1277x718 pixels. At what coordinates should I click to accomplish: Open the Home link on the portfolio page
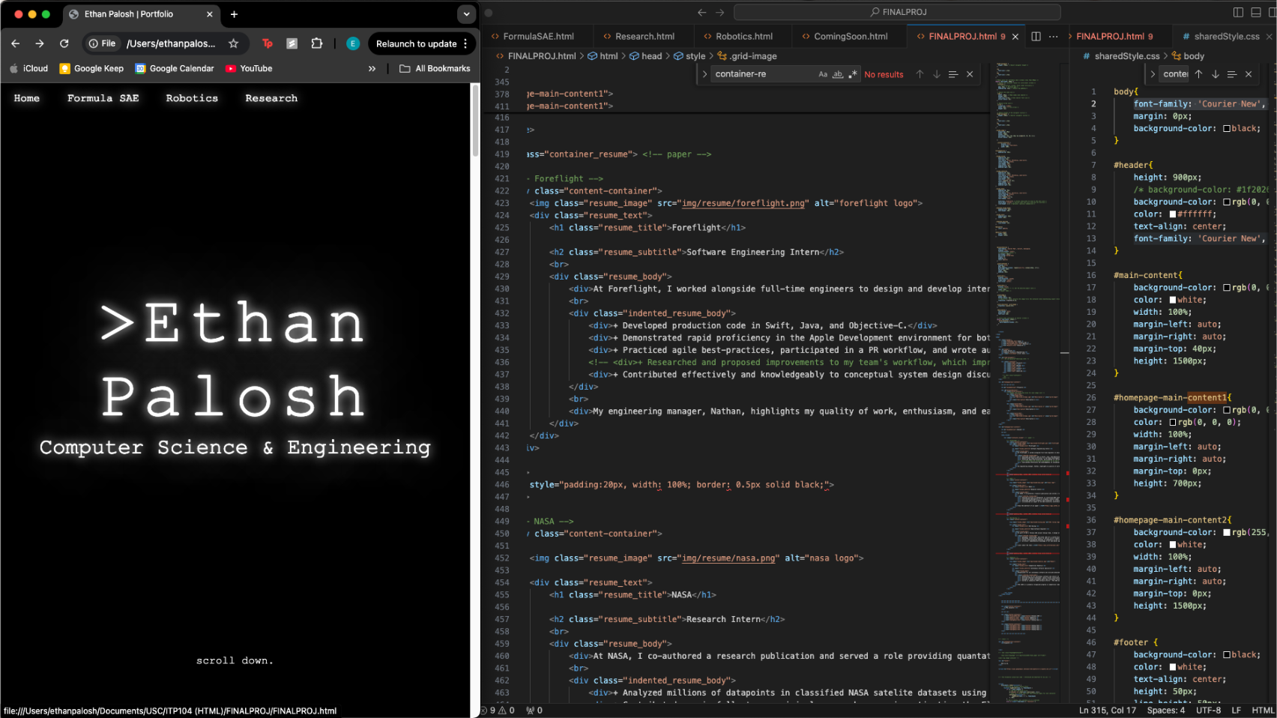pos(27,98)
